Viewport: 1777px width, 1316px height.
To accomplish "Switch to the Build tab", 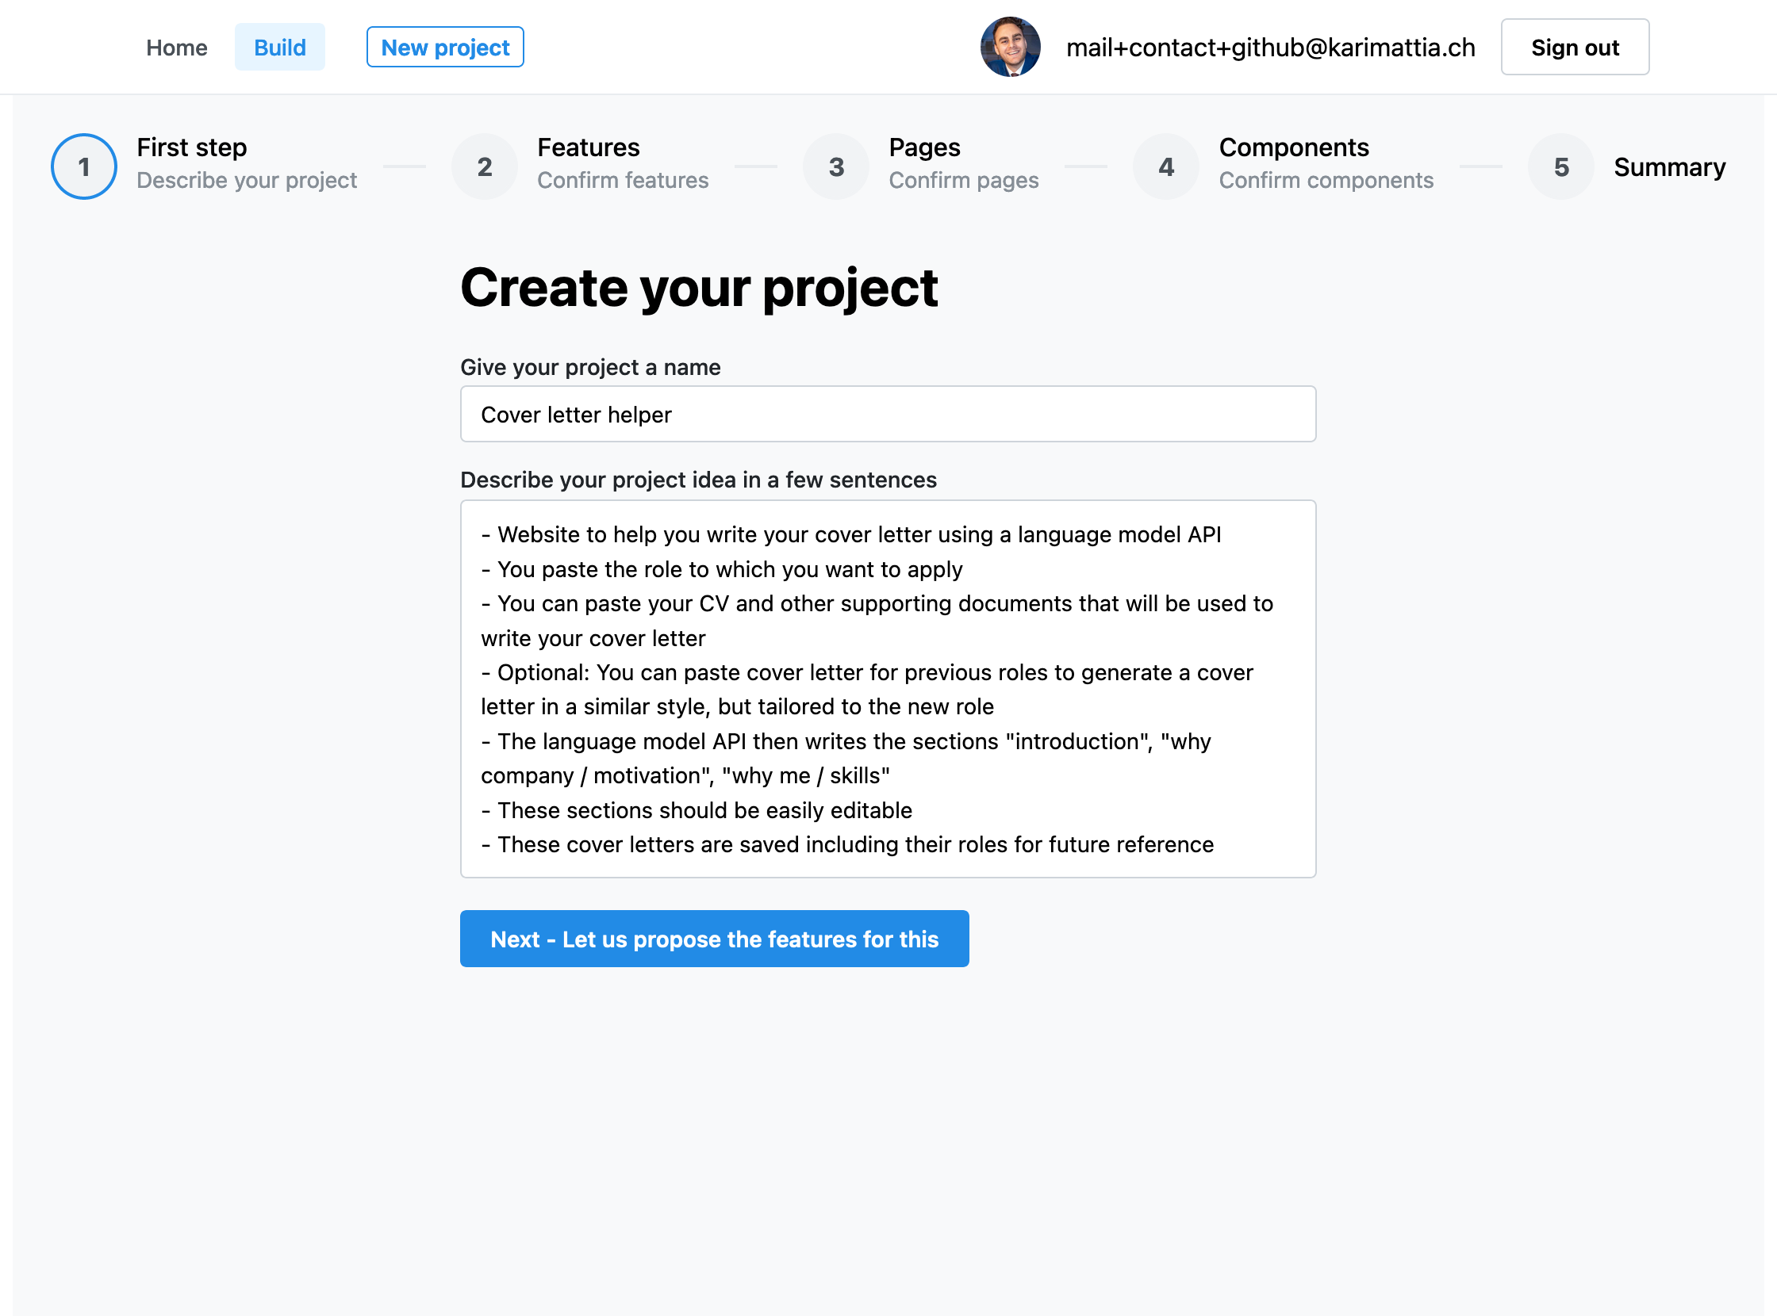I will point(279,48).
